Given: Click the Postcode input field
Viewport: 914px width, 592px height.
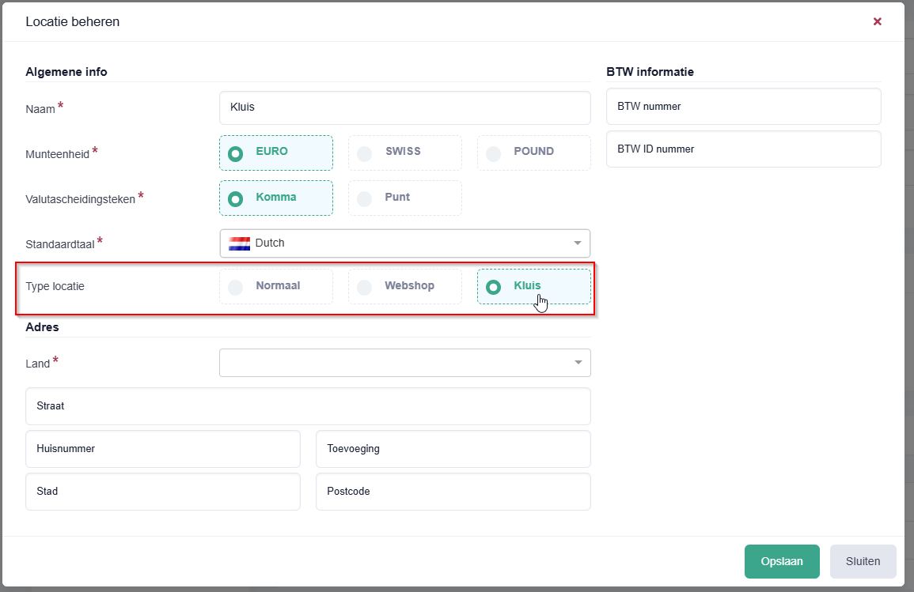Looking at the screenshot, I should pyautogui.click(x=453, y=492).
